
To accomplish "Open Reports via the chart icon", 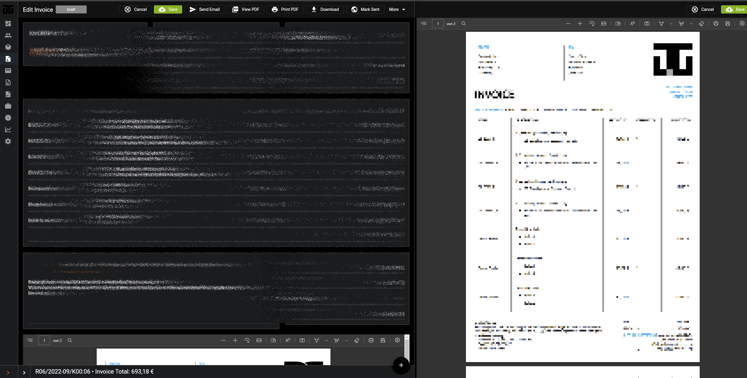I will (8, 130).
